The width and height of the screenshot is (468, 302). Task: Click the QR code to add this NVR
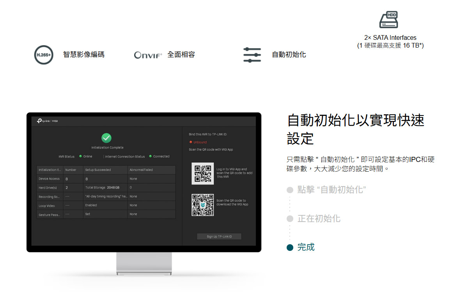203,174
